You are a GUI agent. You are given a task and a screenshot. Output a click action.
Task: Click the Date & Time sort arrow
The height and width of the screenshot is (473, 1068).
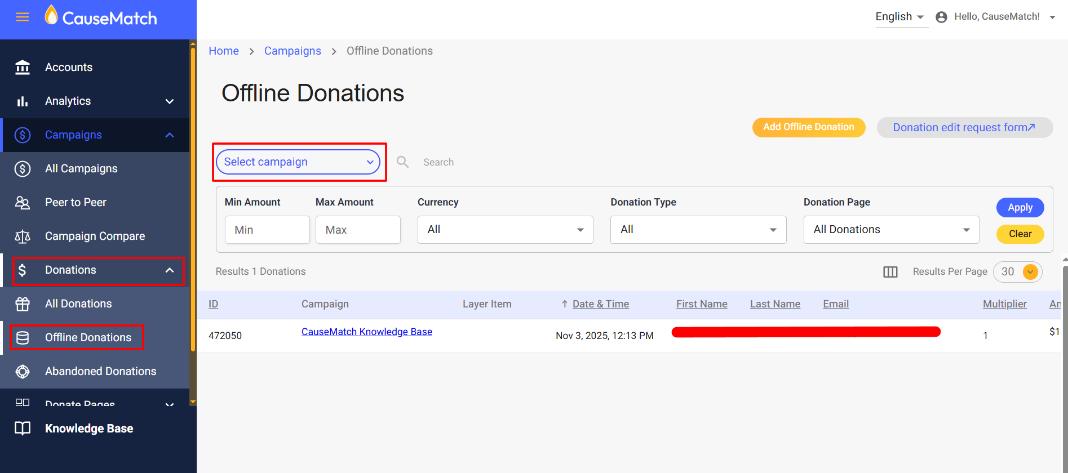pyautogui.click(x=564, y=304)
